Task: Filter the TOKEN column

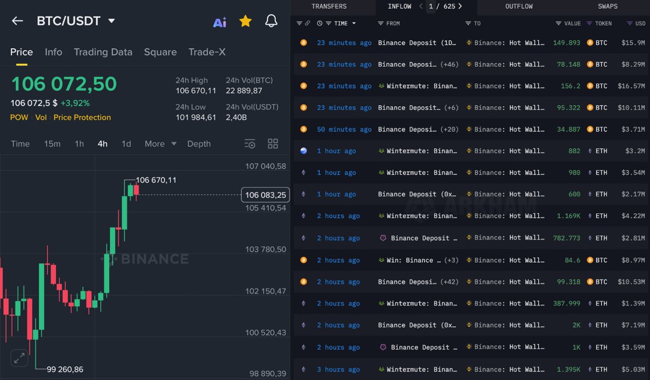Action: point(589,23)
